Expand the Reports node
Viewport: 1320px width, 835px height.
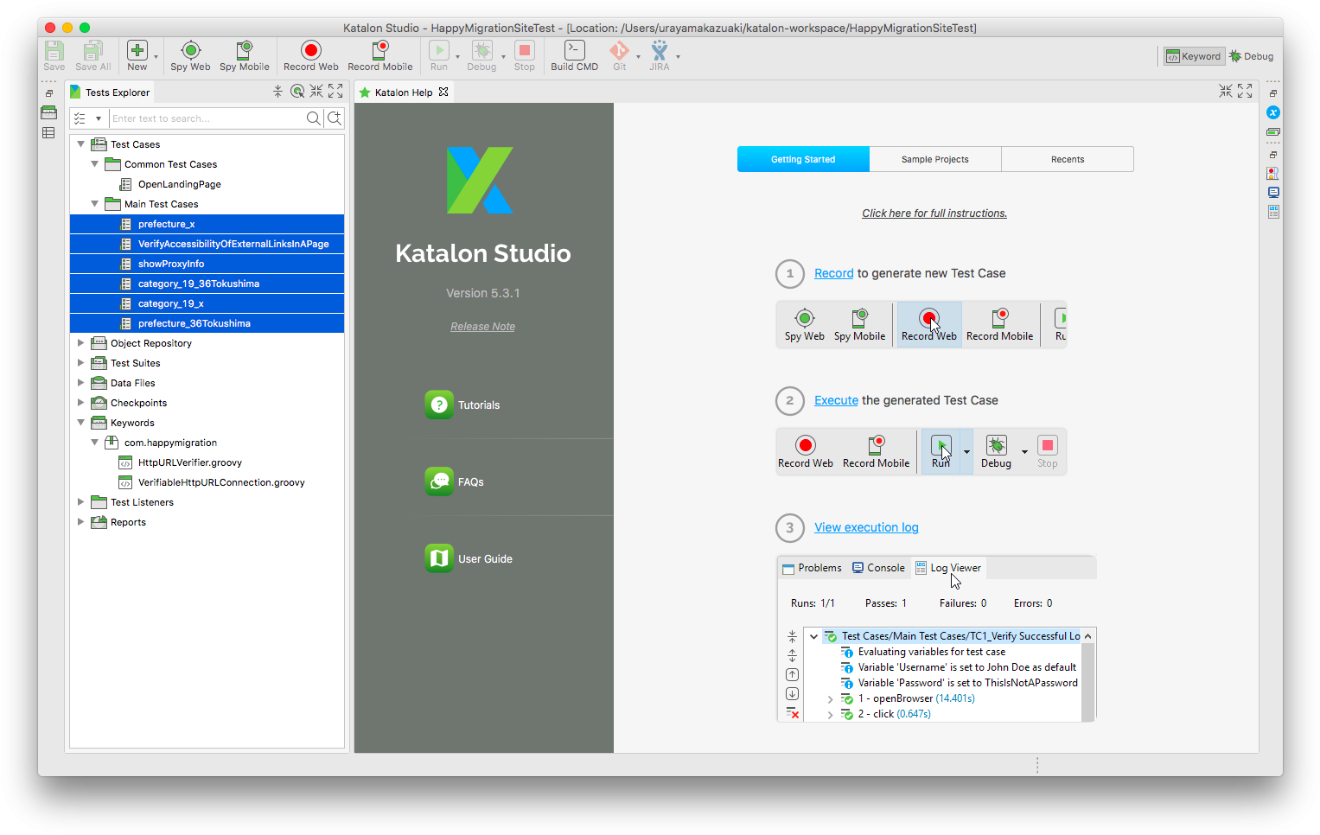81,522
